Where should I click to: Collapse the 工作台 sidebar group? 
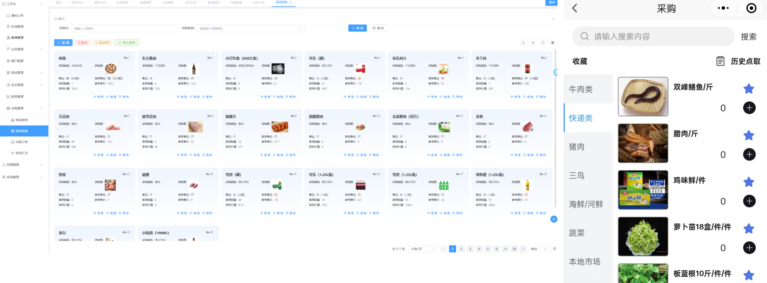click(x=42, y=4)
